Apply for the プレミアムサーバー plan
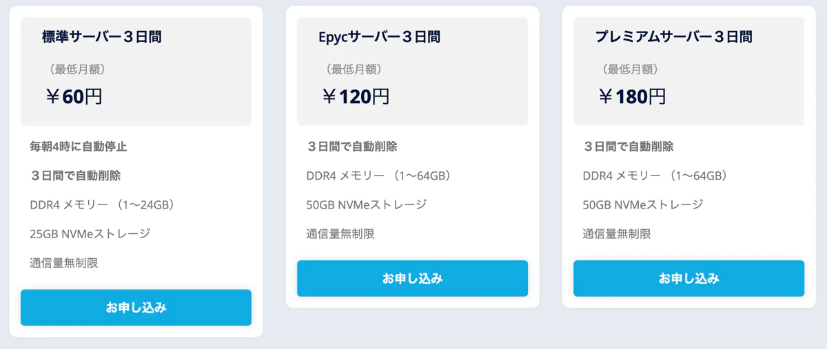827x349 pixels. (688, 279)
